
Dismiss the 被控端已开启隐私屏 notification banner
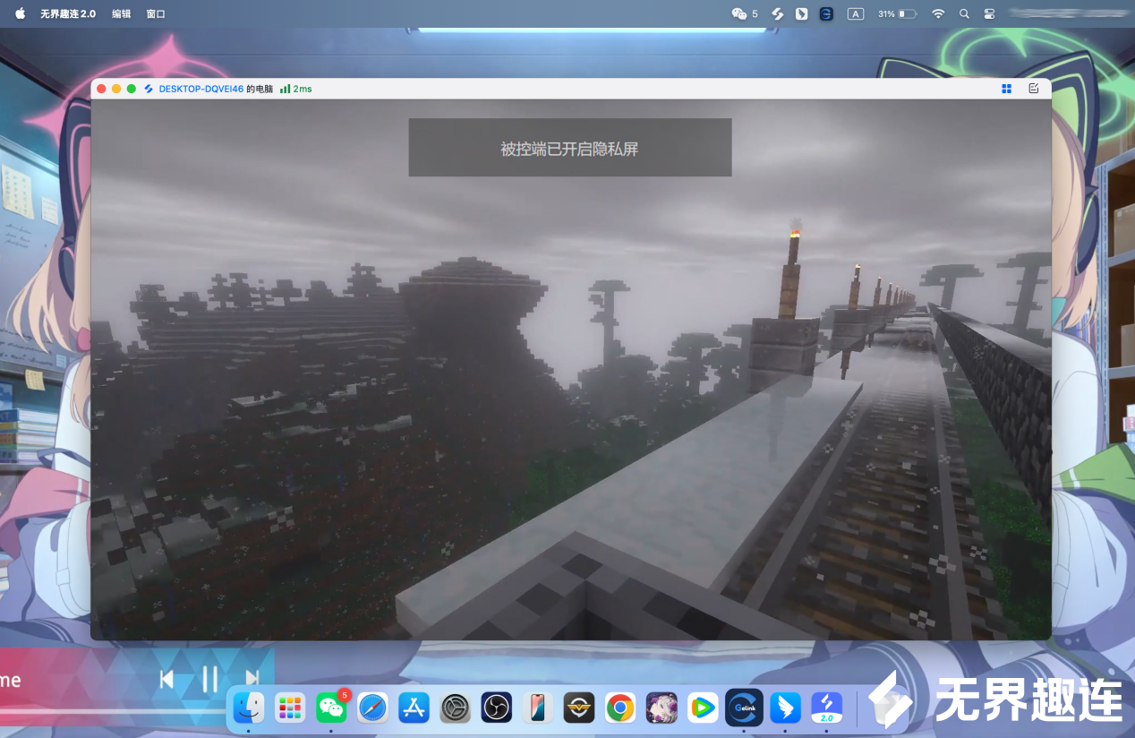tap(570, 148)
